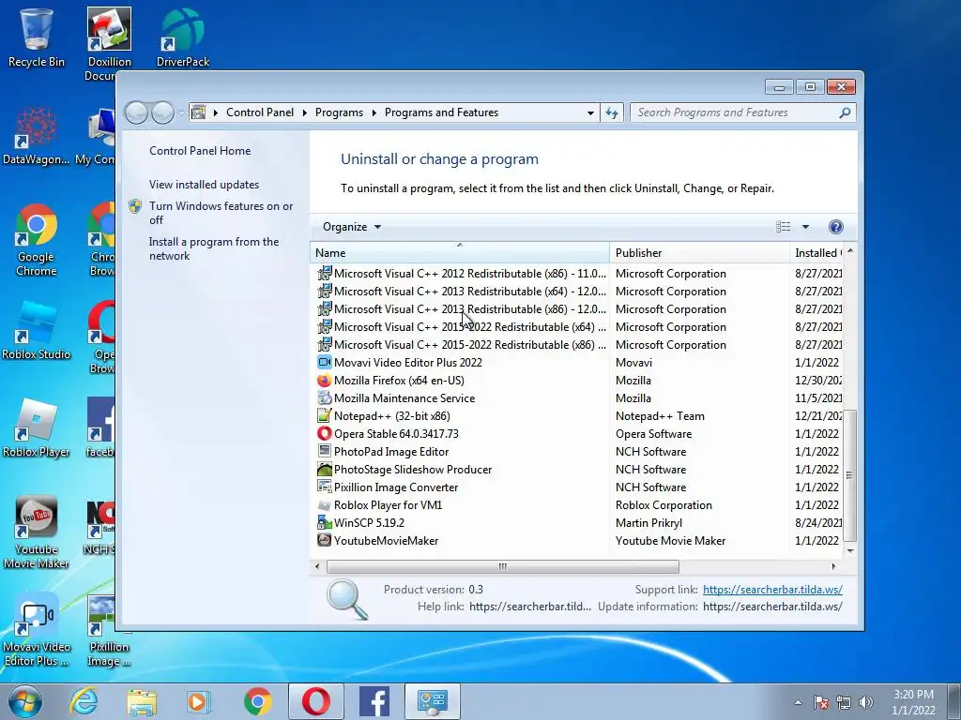Open the Google Chrome desktop shortcut
Image resolution: width=961 pixels, height=720 pixels.
(37, 239)
